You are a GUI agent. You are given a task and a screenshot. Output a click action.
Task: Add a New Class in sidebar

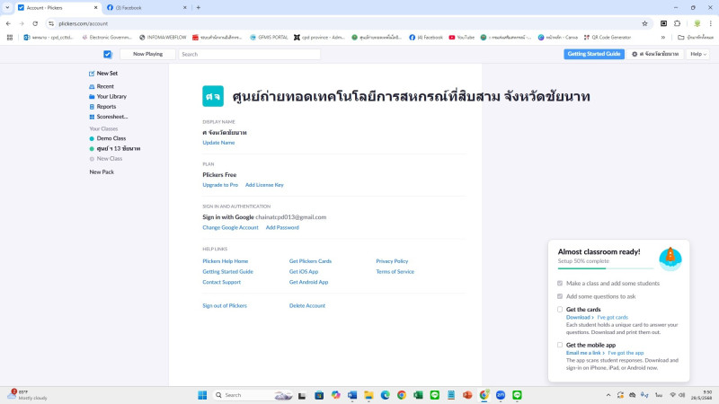coord(106,159)
